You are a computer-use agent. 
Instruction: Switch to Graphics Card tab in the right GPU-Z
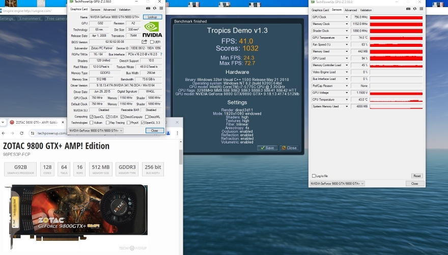coord(320,10)
